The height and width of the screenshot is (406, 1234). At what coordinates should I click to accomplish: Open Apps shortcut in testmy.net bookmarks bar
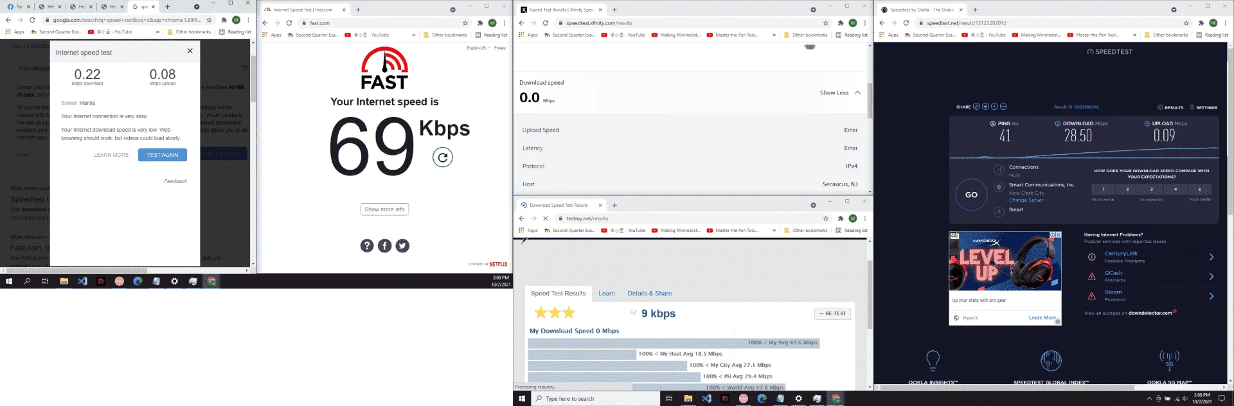tap(528, 230)
